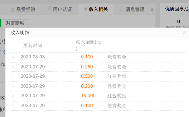Click the 0.200 amount value
This screenshot has width=189, height=117.
pos(87,86)
